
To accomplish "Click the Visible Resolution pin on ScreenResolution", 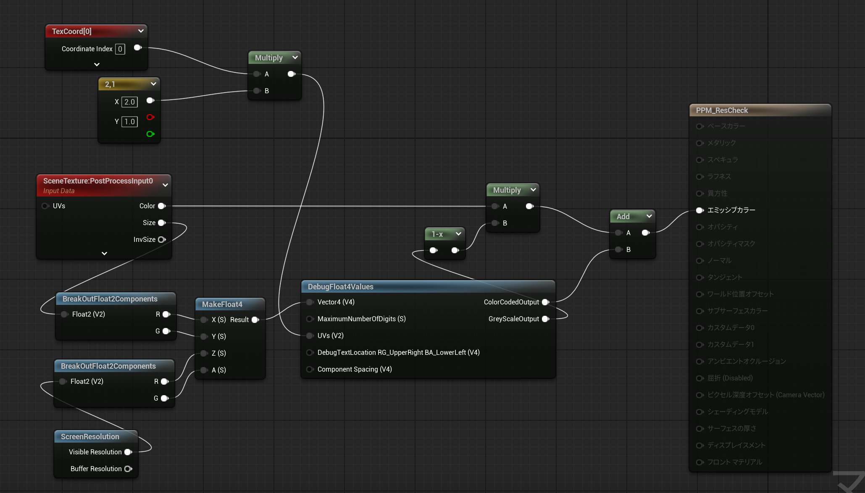I will (128, 452).
